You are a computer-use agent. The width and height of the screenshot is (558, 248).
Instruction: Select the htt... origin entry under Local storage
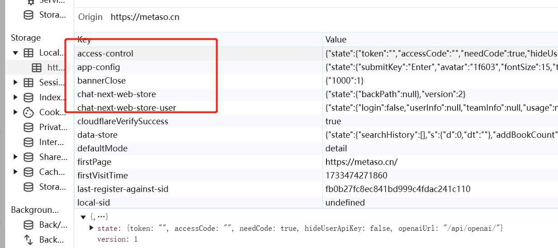pos(57,68)
